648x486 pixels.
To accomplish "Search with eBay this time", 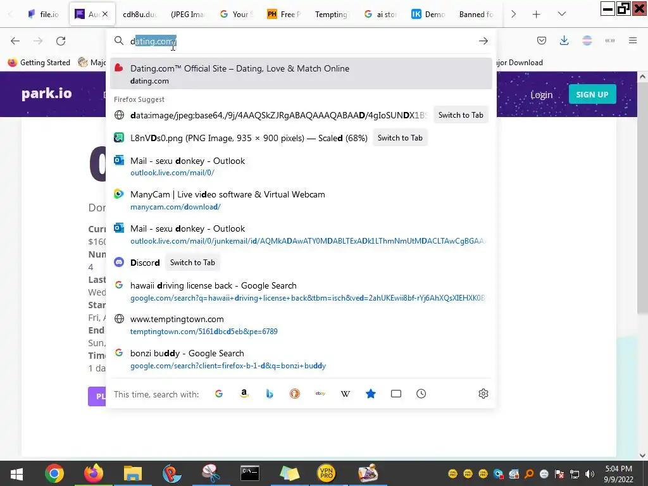I will [320, 394].
